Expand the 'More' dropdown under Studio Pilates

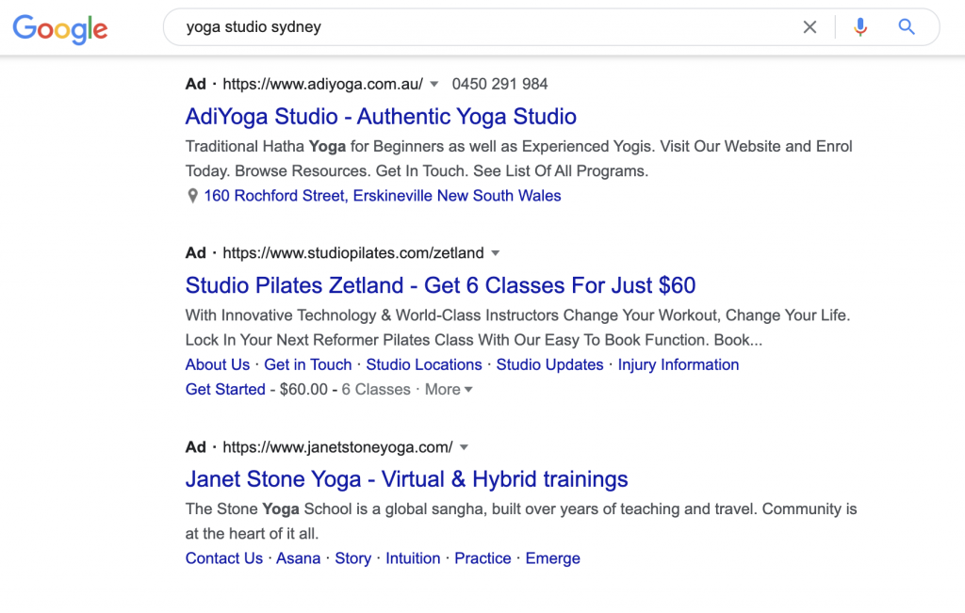[449, 390]
